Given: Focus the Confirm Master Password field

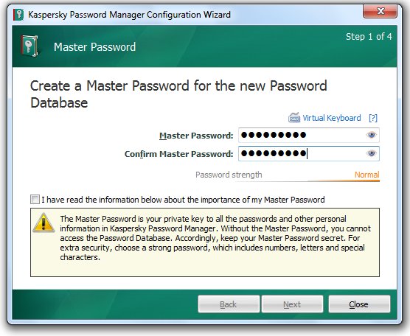Looking at the screenshot, I should [x=308, y=153].
